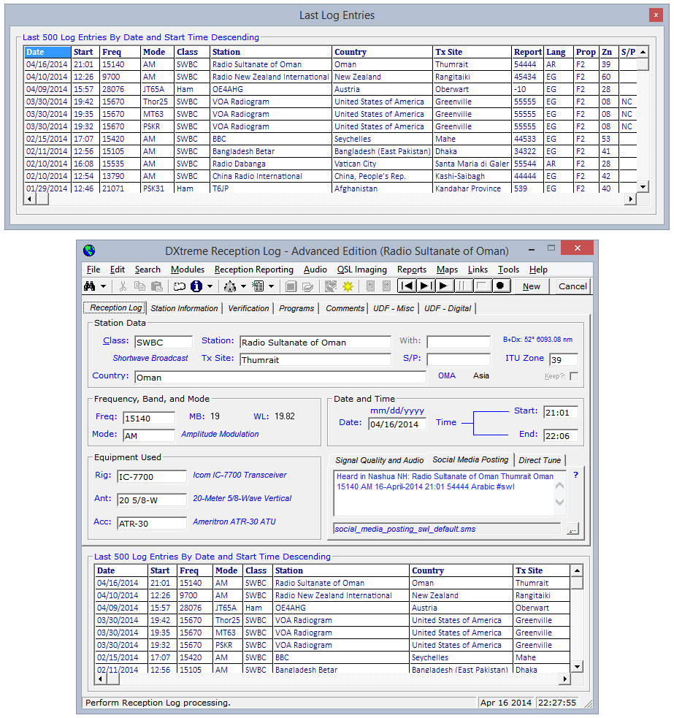
Task: Select the Find binoculars tool
Action: click(88, 286)
